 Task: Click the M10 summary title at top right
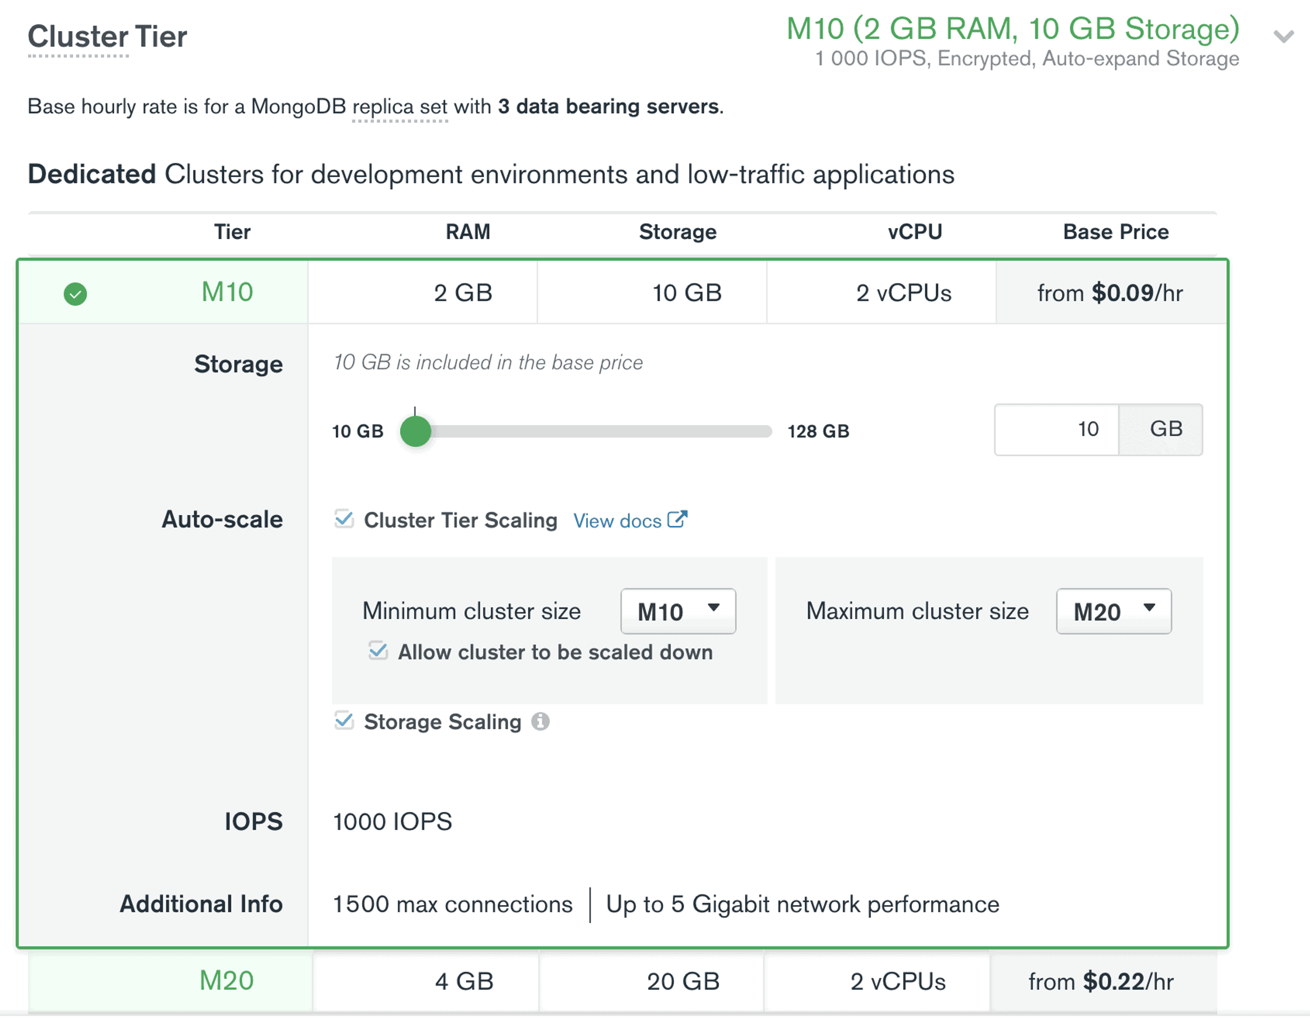pyautogui.click(x=1013, y=29)
